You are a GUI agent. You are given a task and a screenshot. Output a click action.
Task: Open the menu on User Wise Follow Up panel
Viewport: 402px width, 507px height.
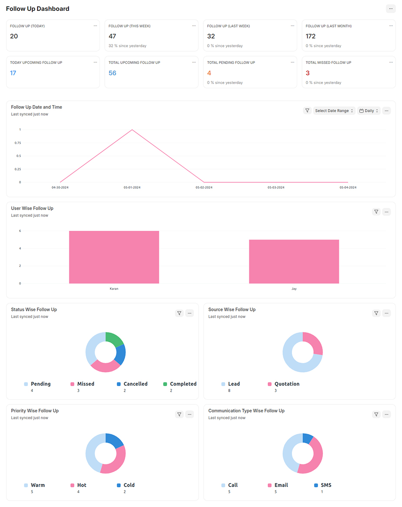coord(386,212)
